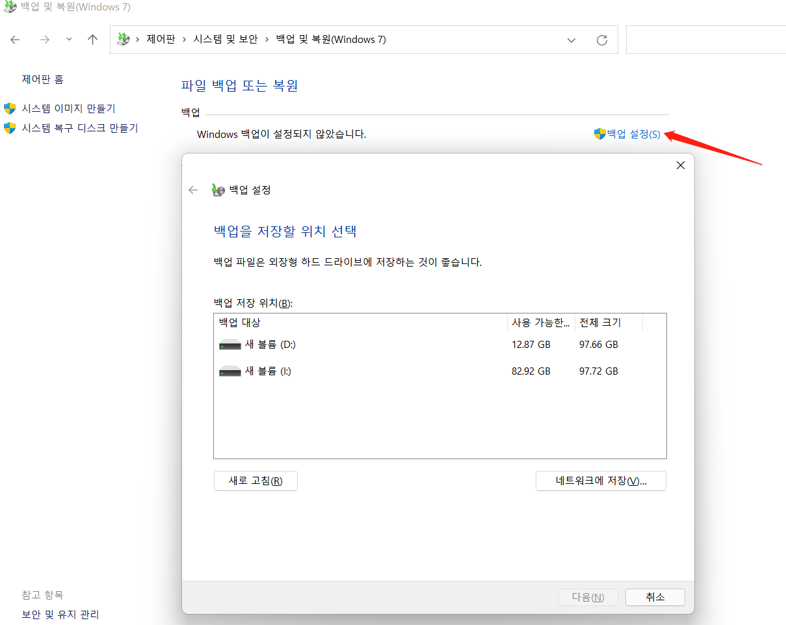Click the drive icon for 새 볼륨 (I:)
This screenshot has width=786, height=625.
point(229,371)
